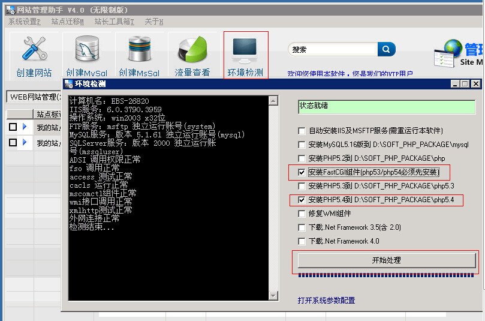Click inside the search input field
This screenshot has width=485, height=321.
(x=333, y=49)
